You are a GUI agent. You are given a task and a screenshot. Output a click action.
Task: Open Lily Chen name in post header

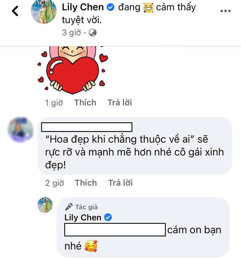click(x=83, y=7)
